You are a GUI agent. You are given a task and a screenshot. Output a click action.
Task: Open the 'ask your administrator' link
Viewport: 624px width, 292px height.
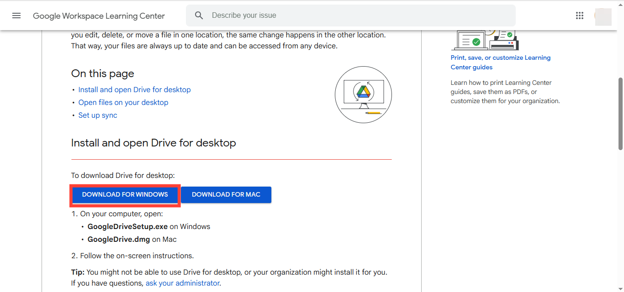(182, 283)
